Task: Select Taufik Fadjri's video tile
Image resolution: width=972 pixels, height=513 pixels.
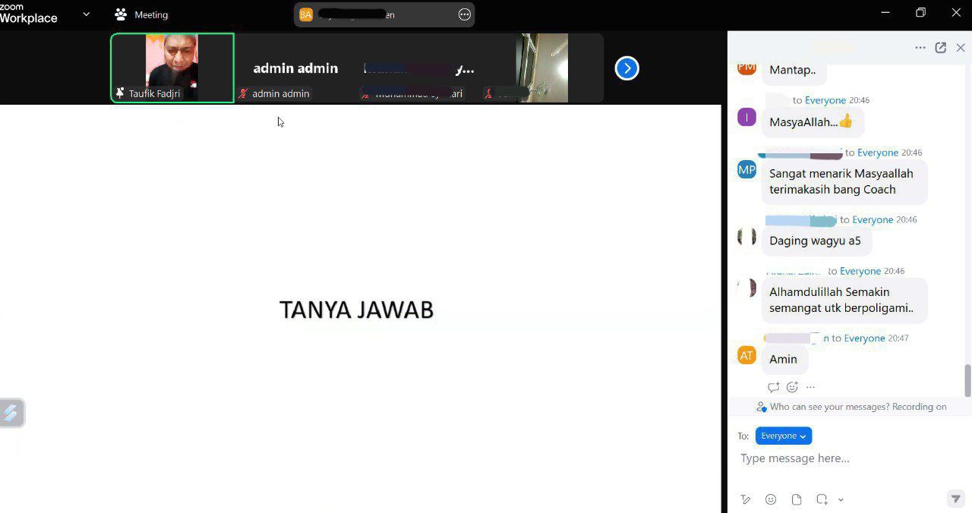Action: pos(172,68)
